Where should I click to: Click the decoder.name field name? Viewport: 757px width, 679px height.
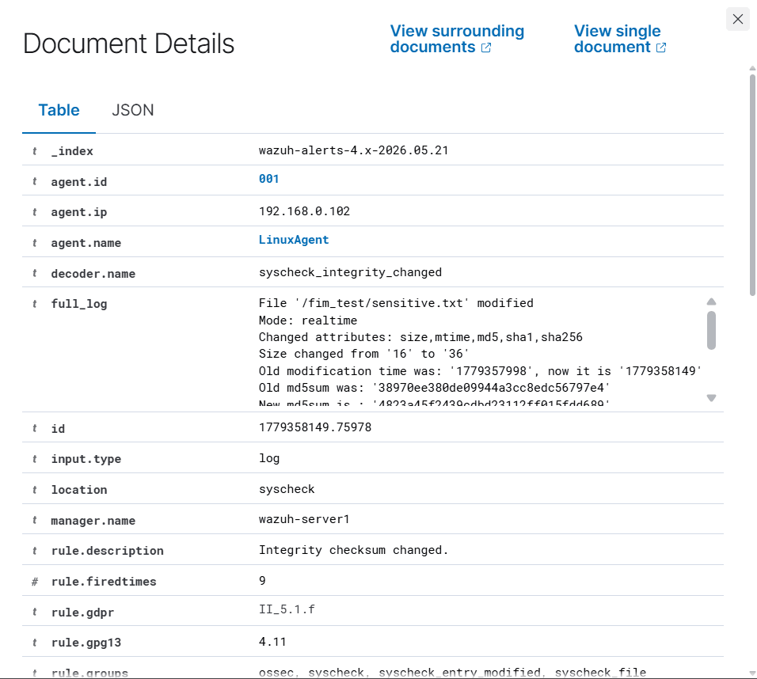(x=93, y=274)
